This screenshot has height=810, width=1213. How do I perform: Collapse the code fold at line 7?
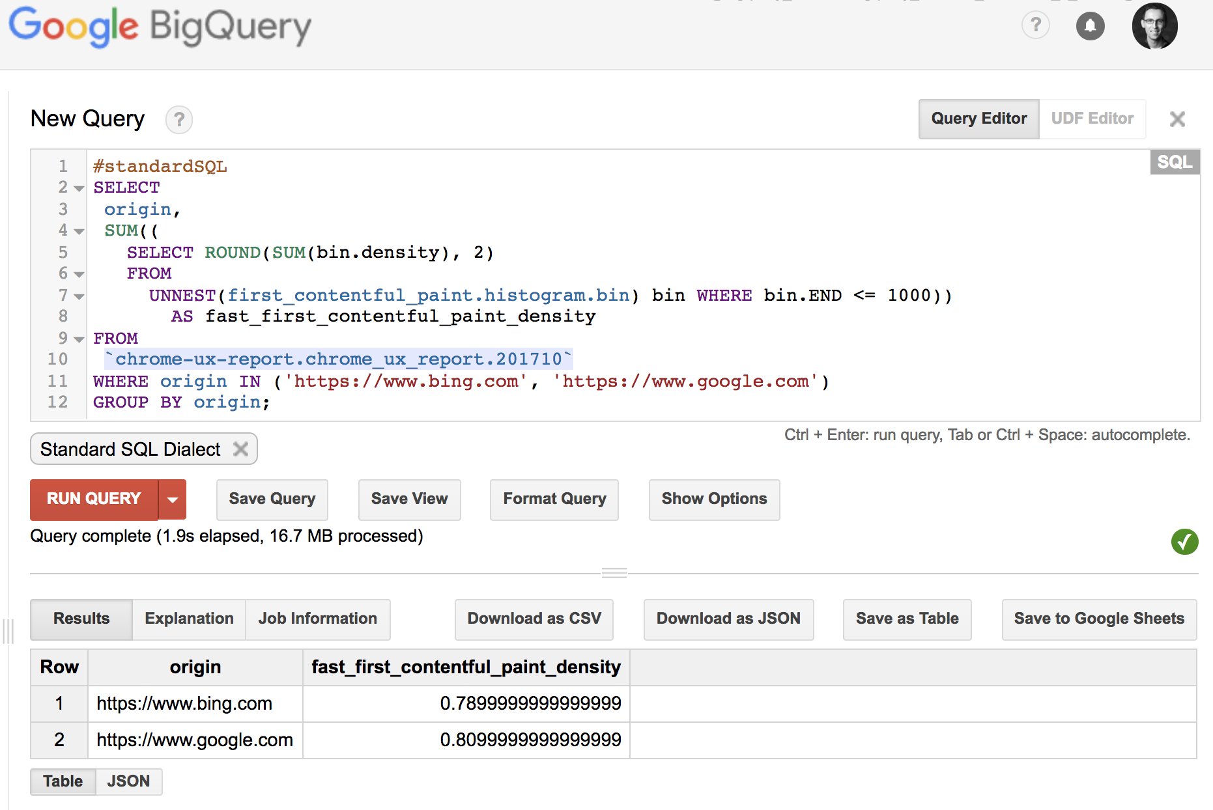79,297
